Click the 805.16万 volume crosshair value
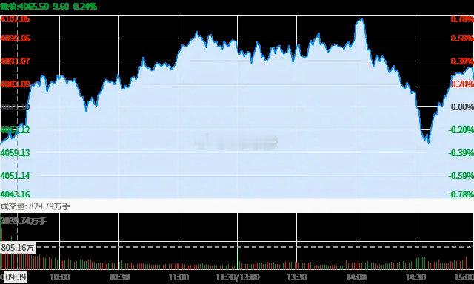Image resolution: width=474 pixels, height=284 pixels. pyautogui.click(x=18, y=248)
